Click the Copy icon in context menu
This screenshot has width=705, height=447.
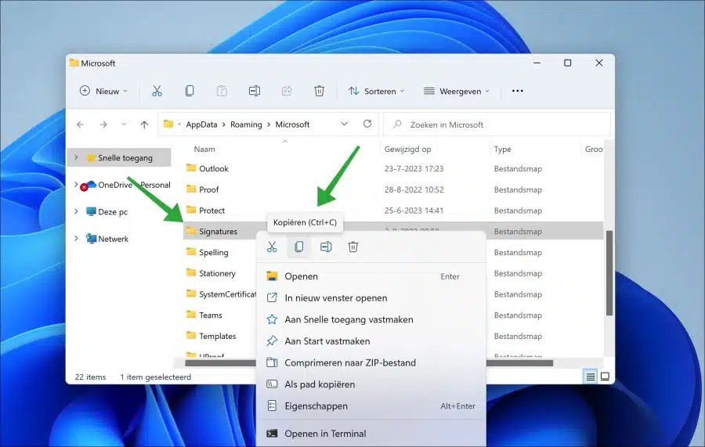click(299, 247)
